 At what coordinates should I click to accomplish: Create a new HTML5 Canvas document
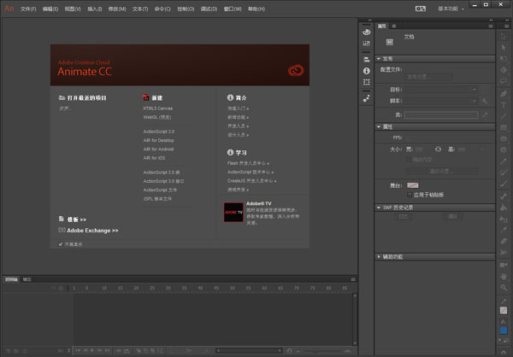pos(158,108)
